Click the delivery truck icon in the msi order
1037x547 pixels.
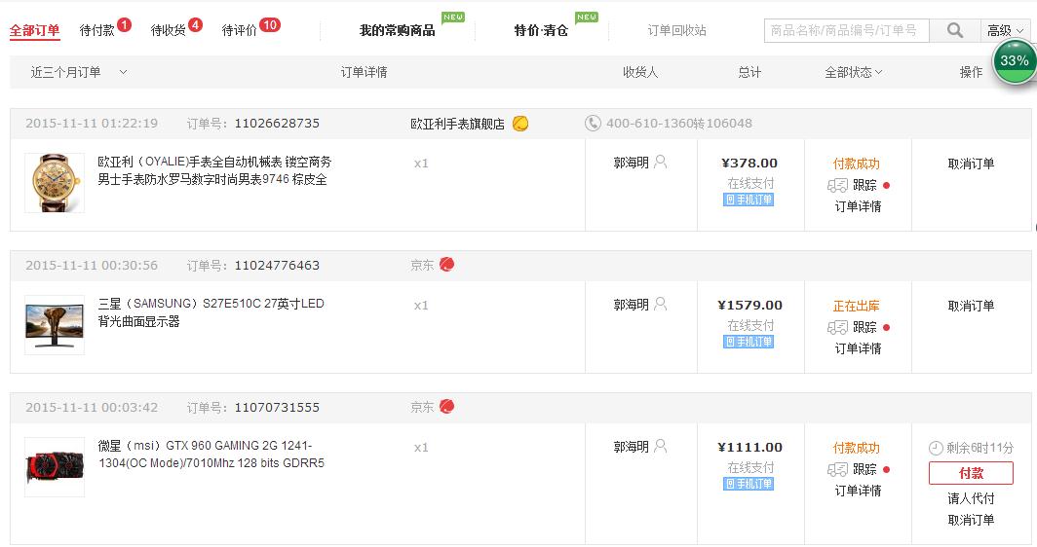coord(837,470)
